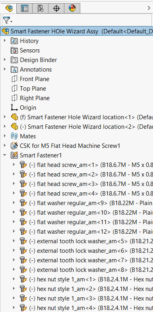Image resolution: width=153 pixels, height=312 pixels.
Task: Click the part icon for location<2>
Action: (x=14, y=127)
